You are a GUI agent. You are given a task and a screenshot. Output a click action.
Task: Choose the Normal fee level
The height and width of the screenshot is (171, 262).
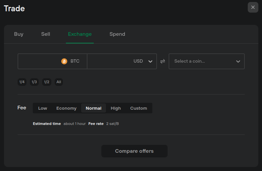[93, 108]
